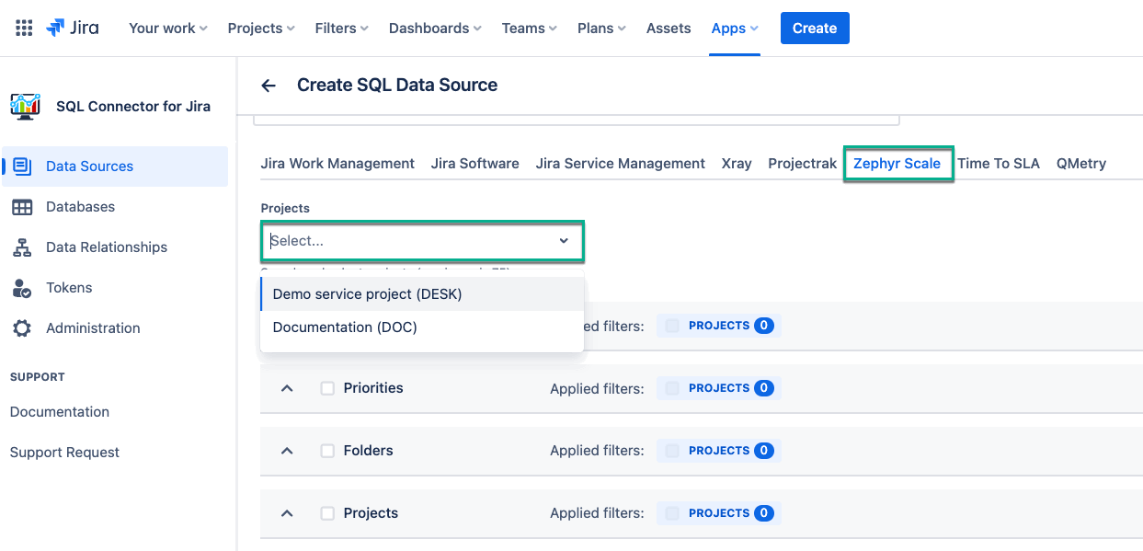
Task: Click the back arrow beside Create SQL Data Source
Action: (x=269, y=86)
